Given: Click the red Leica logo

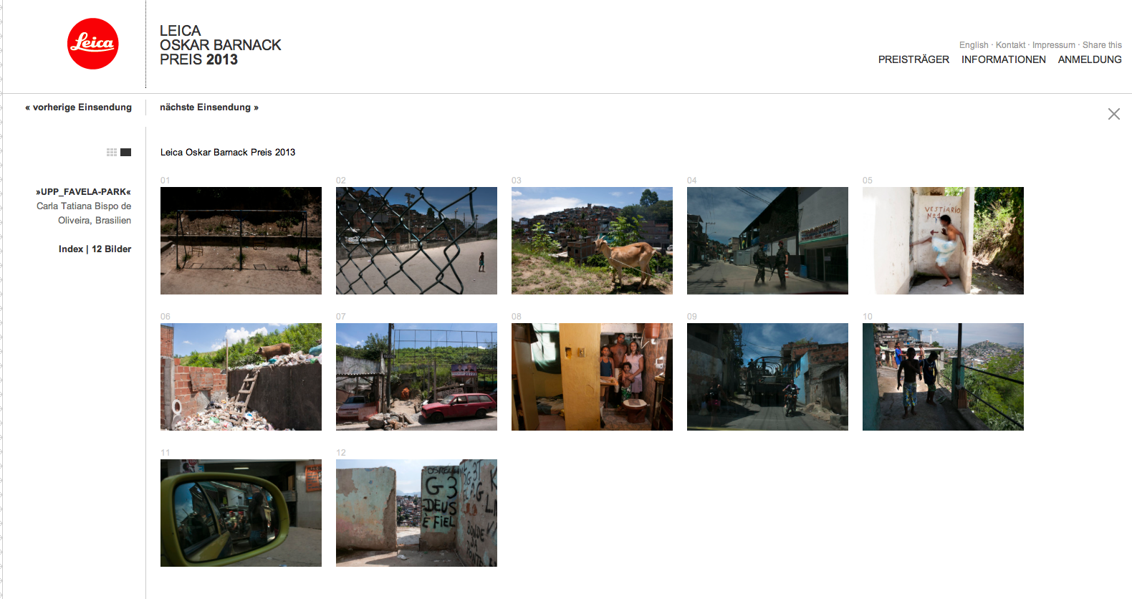Looking at the screenshot, I should coord(92,44).
